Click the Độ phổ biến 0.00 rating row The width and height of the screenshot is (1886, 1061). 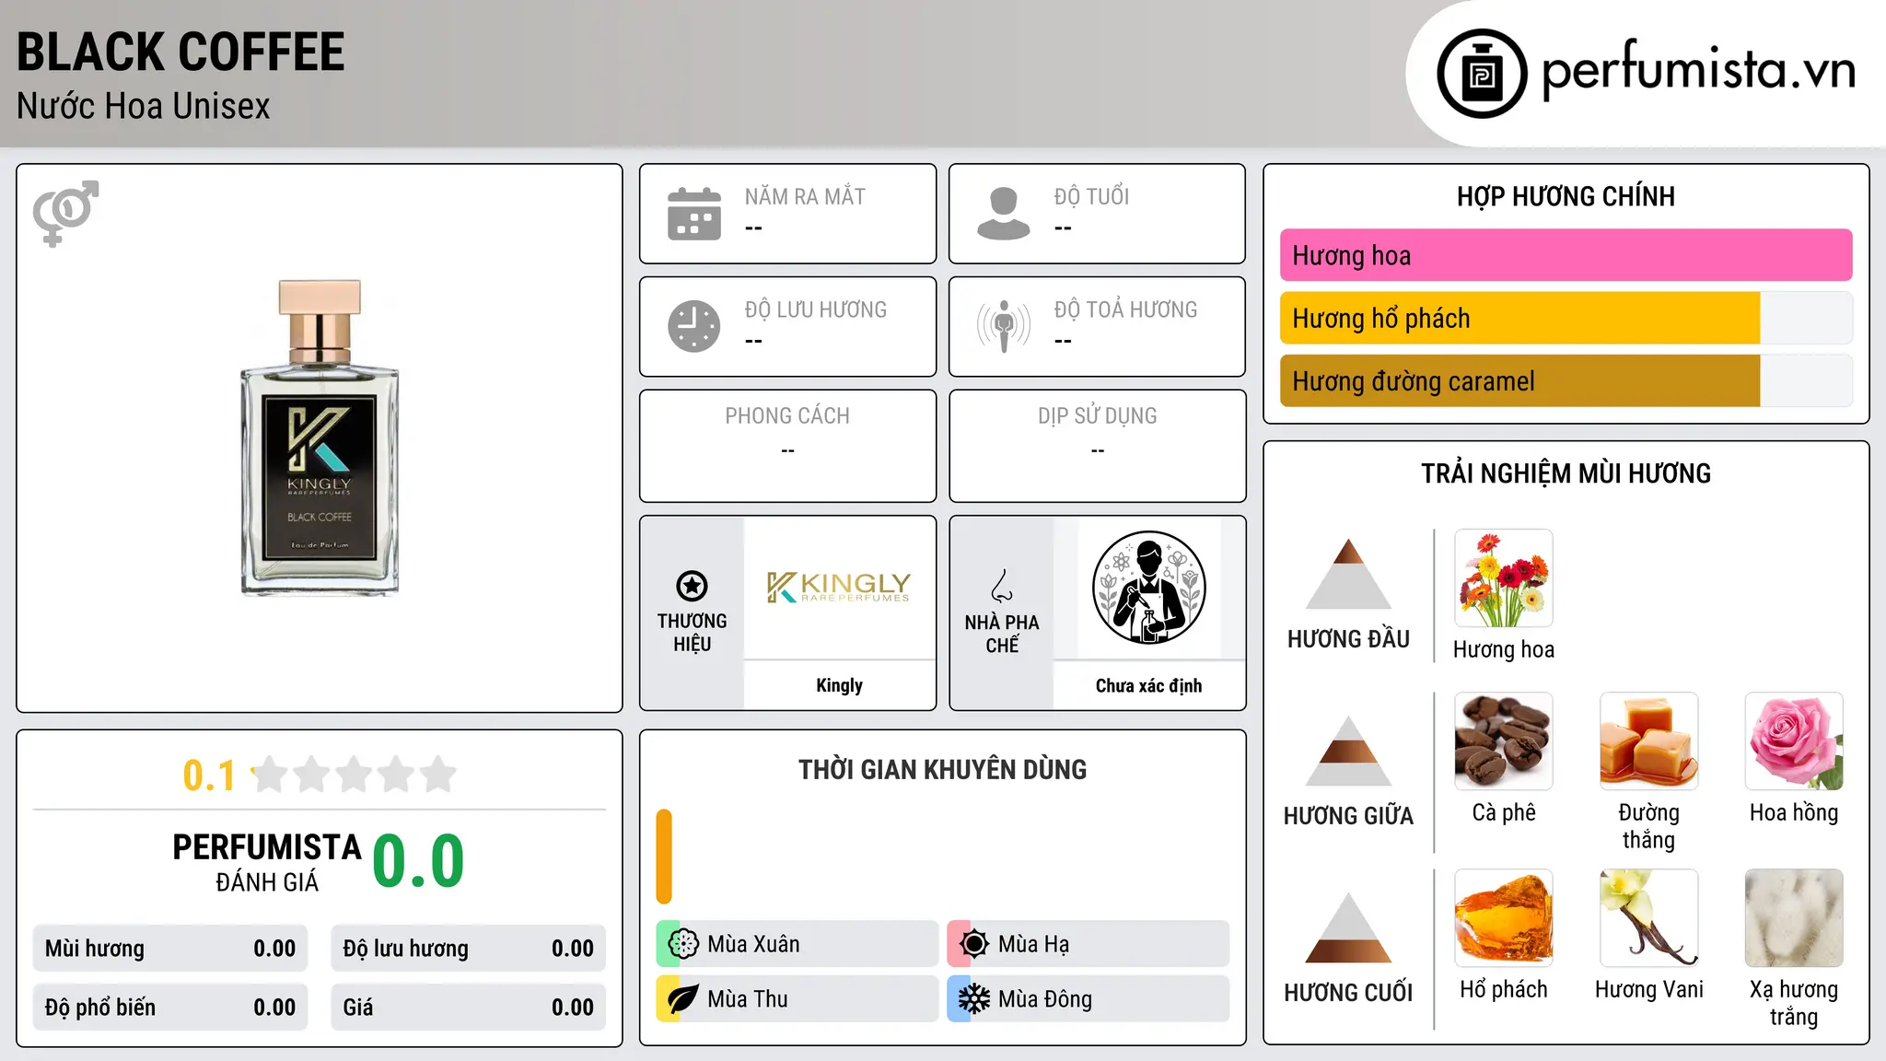(x=170, y=1008)
